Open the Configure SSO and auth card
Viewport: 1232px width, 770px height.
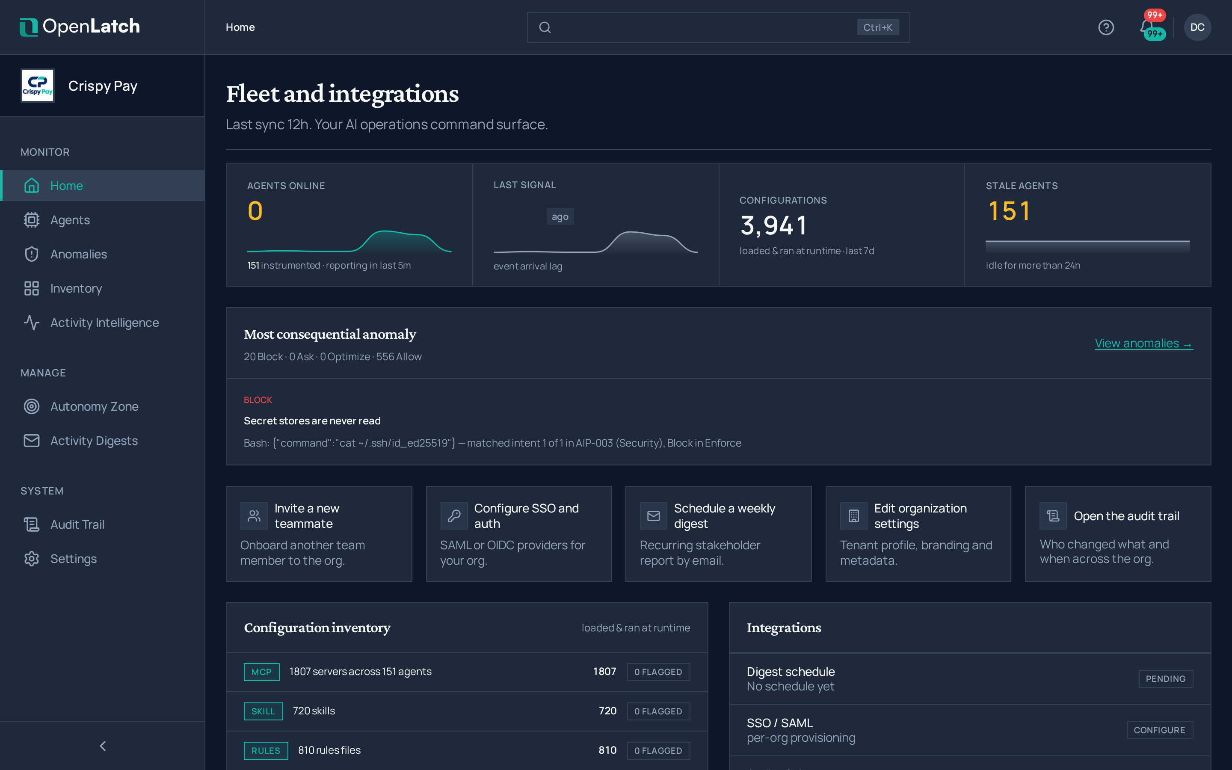(x=518, y=534)
